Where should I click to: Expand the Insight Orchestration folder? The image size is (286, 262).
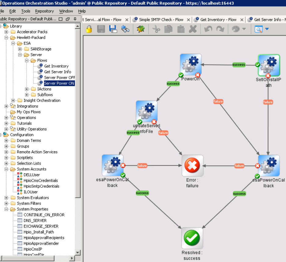(x=13, y=101)
